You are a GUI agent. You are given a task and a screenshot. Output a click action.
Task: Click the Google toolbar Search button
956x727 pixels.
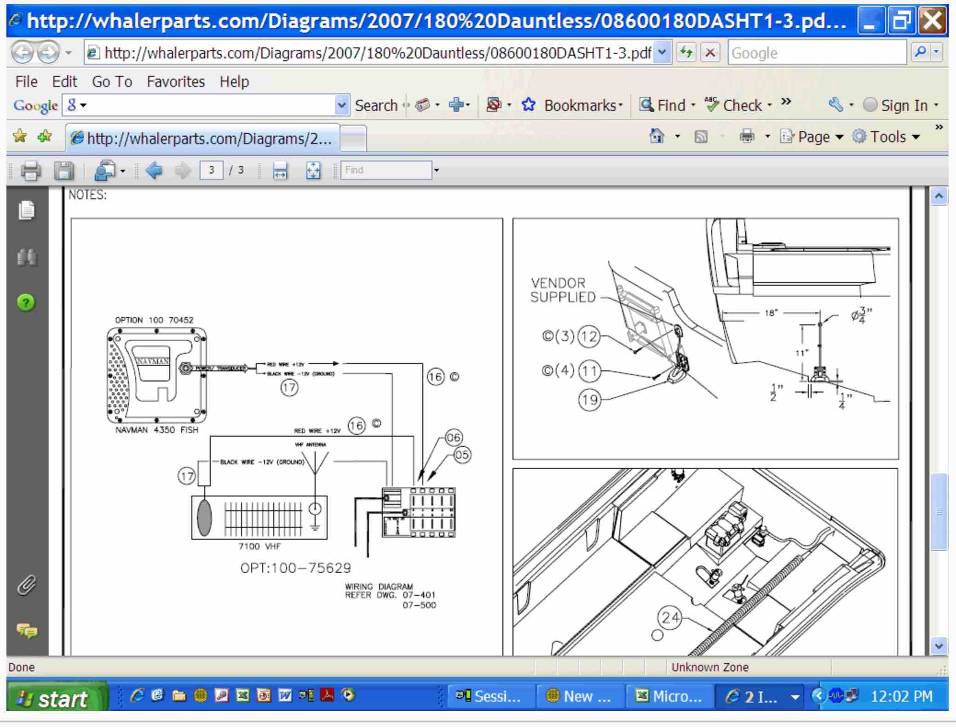[376, 105]
